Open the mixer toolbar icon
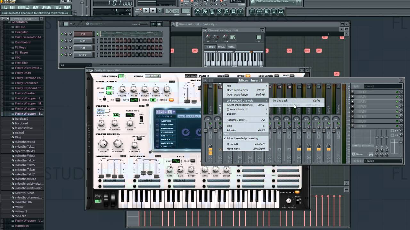 (281, 11)
